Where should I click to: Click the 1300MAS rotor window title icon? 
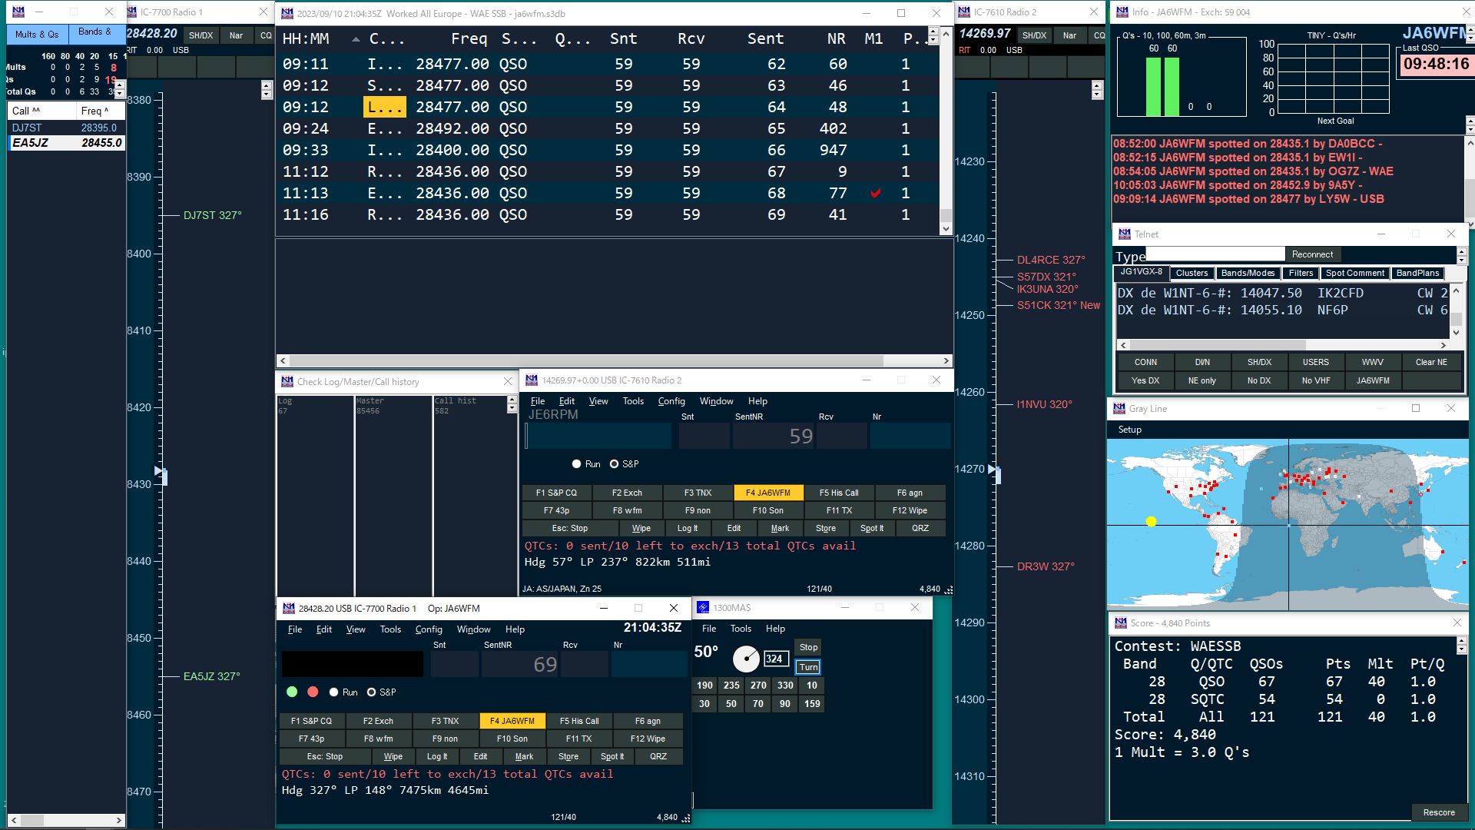(x=703, y=607)
